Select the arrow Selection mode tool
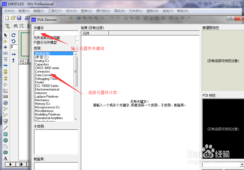 pyautogui.click(x=6, y=35)
